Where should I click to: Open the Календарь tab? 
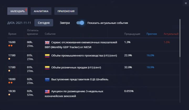18,11
